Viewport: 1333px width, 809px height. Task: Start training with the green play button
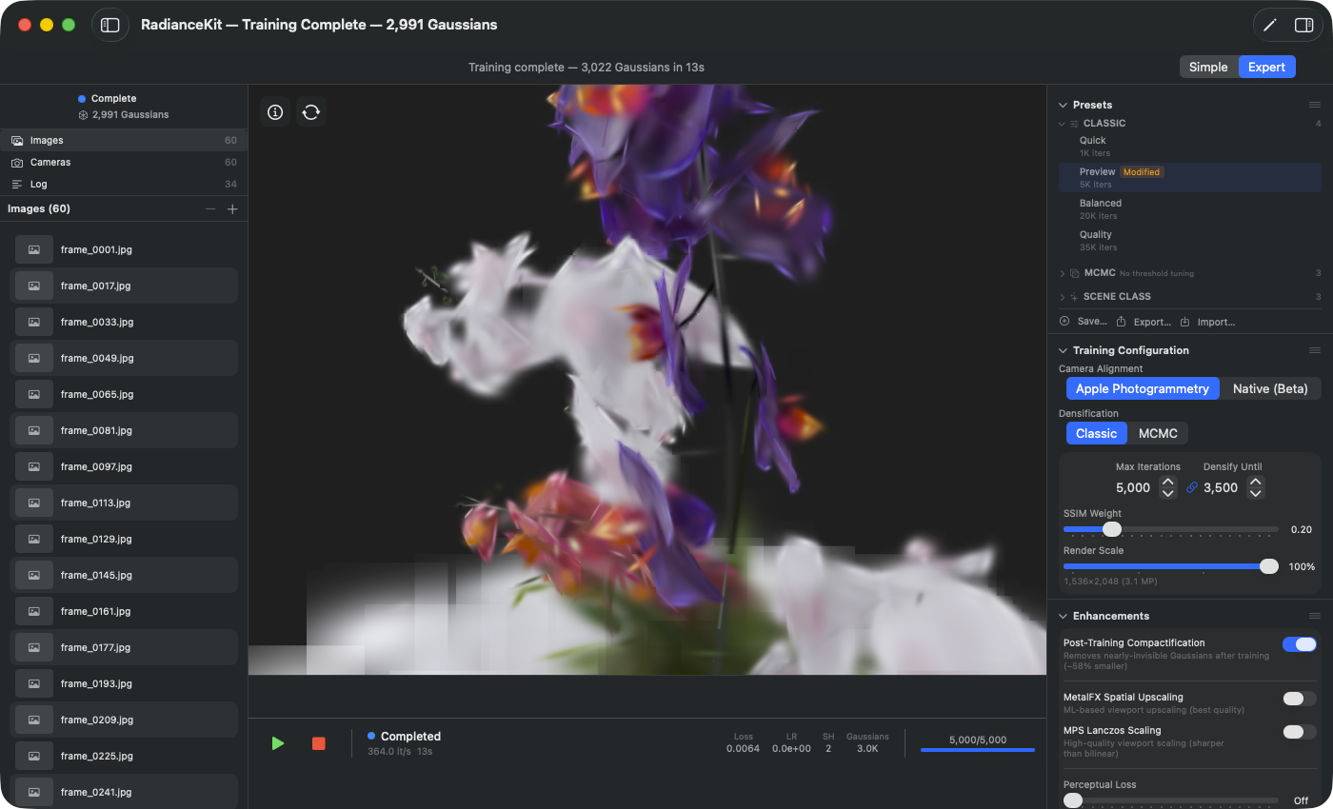[278, 743]
